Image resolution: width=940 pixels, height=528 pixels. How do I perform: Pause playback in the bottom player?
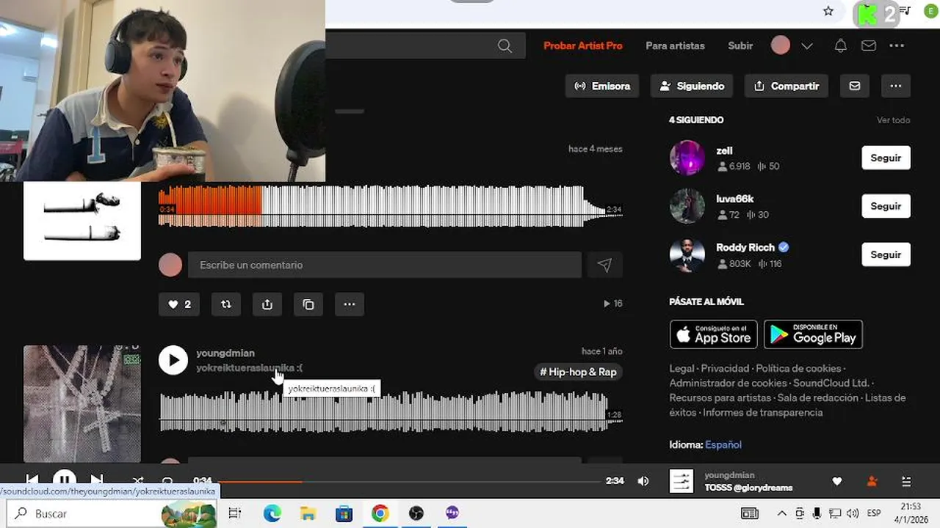[x=65, y=481]
